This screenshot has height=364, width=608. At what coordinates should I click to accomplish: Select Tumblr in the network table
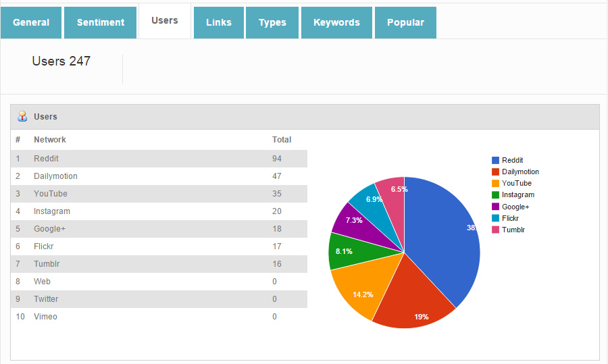(47, 264)
